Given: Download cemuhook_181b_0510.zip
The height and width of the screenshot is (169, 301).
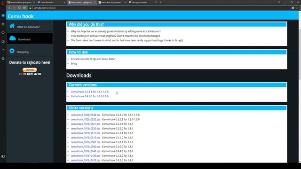Looking at the screenshot, I should 86,138.
